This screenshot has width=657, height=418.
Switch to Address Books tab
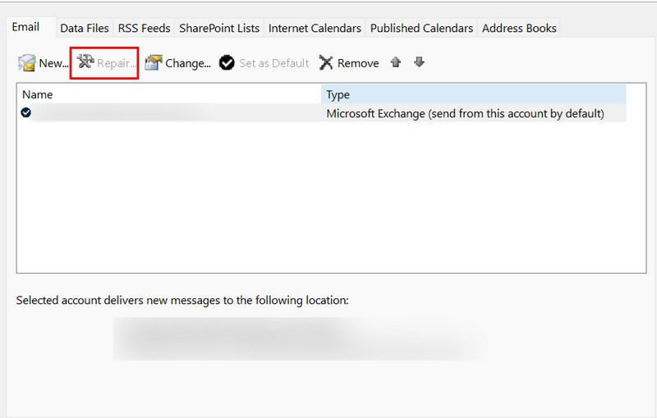click(519, 28)
